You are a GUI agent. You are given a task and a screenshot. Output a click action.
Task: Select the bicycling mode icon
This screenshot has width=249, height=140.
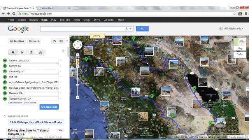[x=40, y=52]
